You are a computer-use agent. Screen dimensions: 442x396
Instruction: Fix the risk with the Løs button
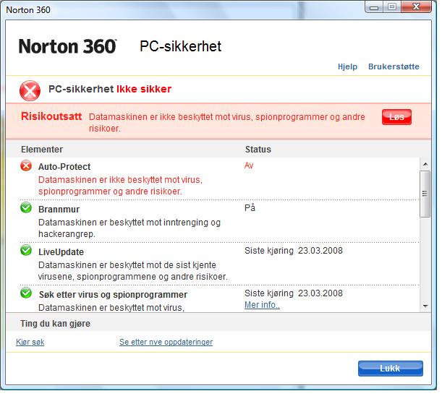click(x=396, y=117)
